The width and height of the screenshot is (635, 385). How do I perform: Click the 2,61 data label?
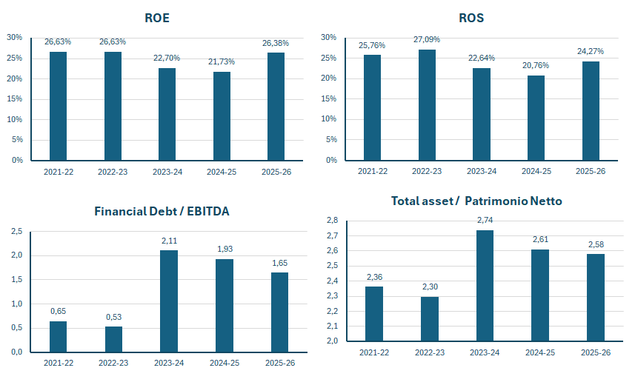click(540, 239)
